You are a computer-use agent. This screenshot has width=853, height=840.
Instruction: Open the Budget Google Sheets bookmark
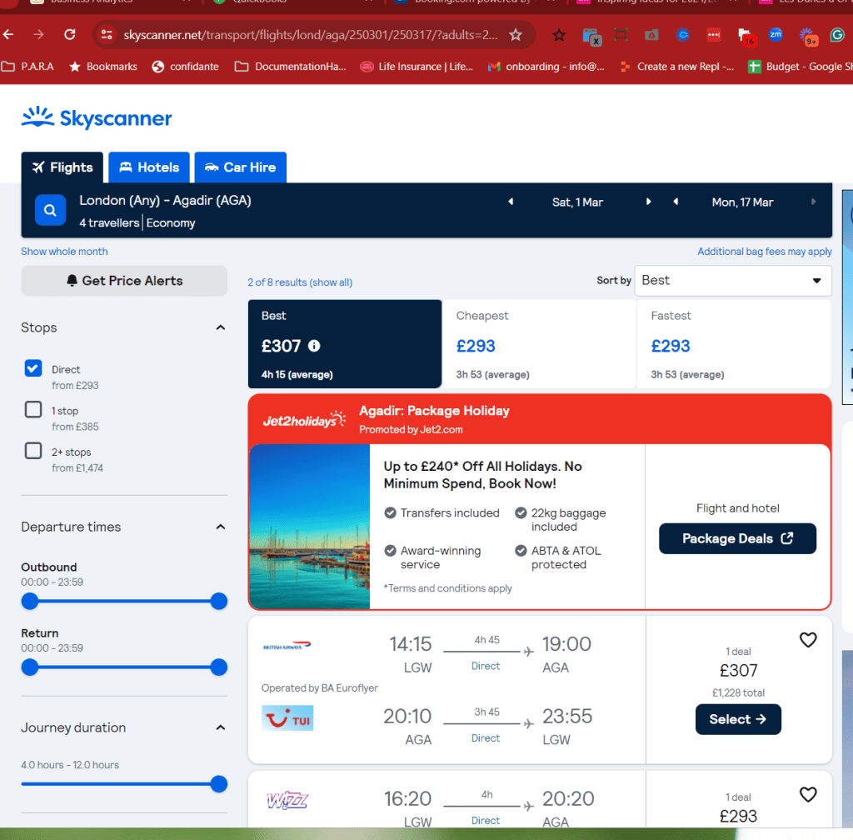point(801,67)
